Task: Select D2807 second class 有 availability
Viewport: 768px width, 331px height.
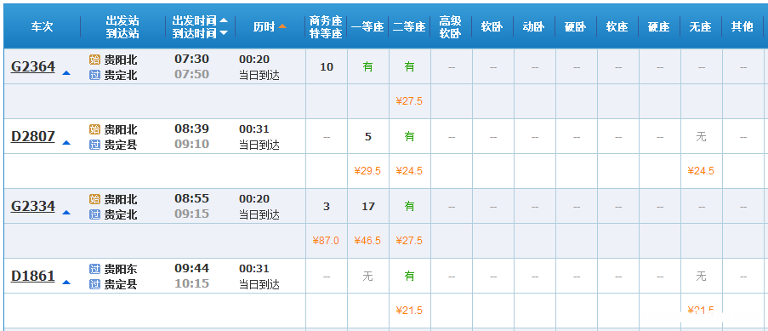Action: (409, 136)
